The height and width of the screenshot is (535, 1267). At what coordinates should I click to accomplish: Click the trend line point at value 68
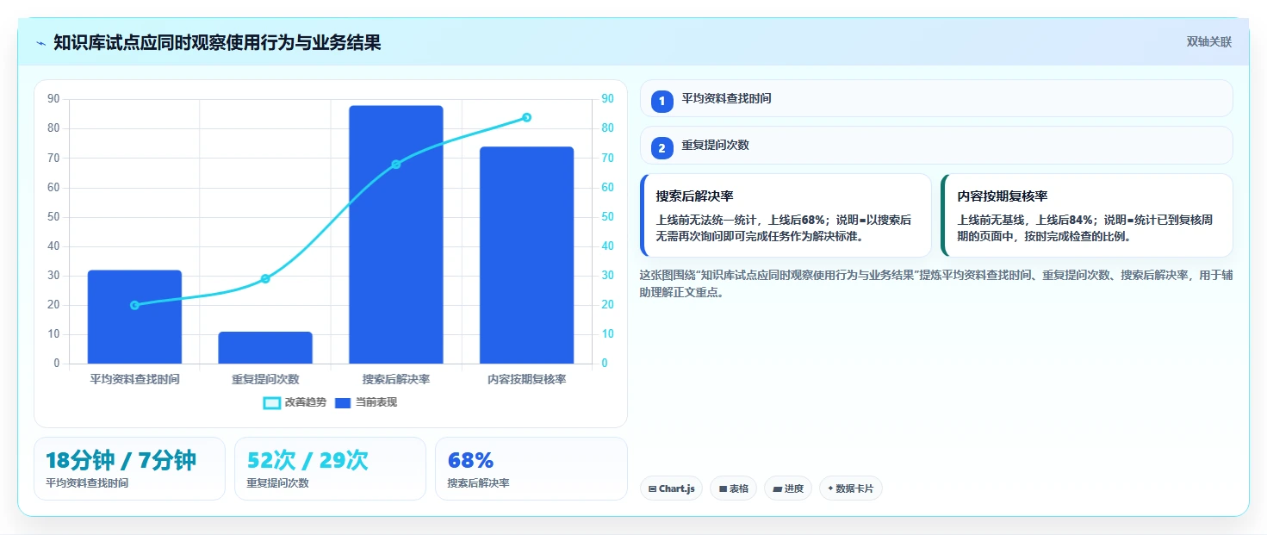396,164
